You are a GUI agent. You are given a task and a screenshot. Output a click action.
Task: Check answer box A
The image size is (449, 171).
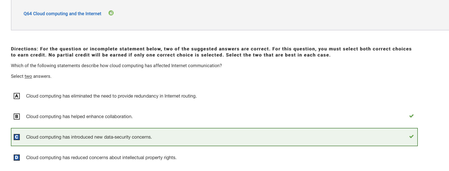coord(17,96)
